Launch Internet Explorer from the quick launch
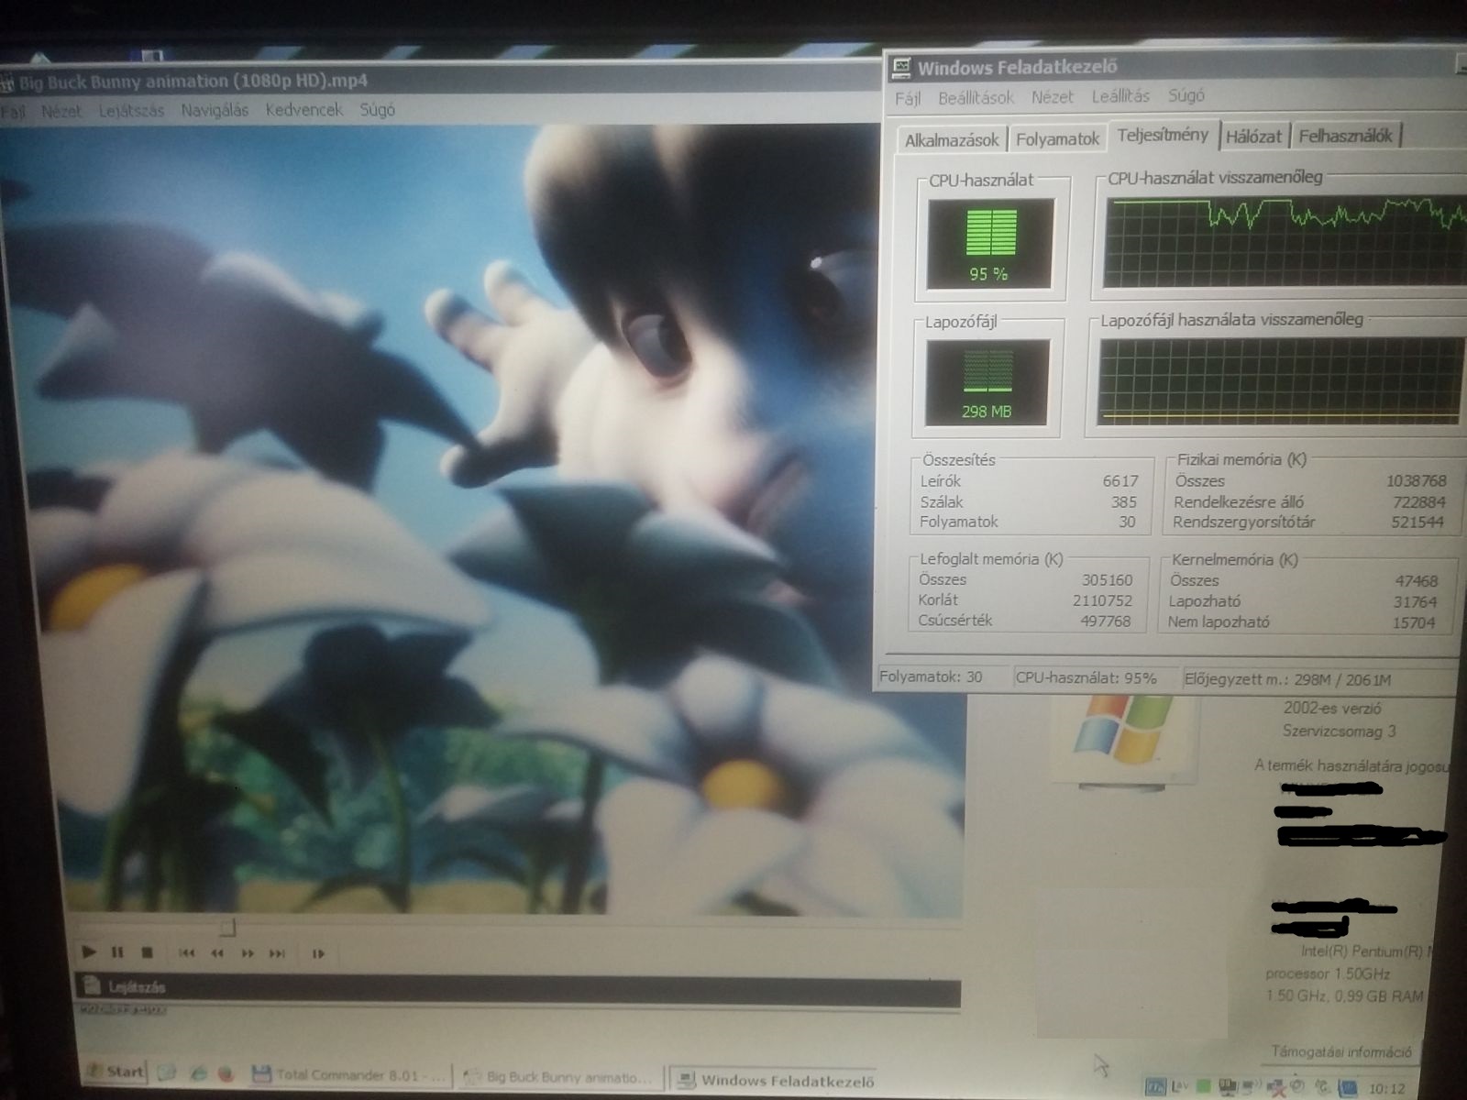The image size is (1467, 1100). 198,1072
